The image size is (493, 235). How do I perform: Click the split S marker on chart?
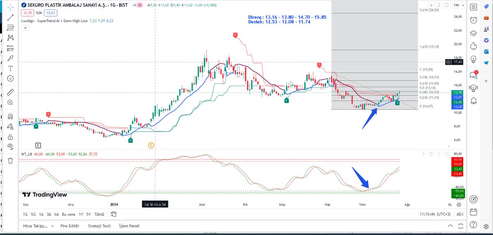click(x=151, y=145)
